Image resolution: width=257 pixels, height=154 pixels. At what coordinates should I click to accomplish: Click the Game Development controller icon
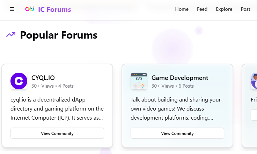tap(139, 81)
